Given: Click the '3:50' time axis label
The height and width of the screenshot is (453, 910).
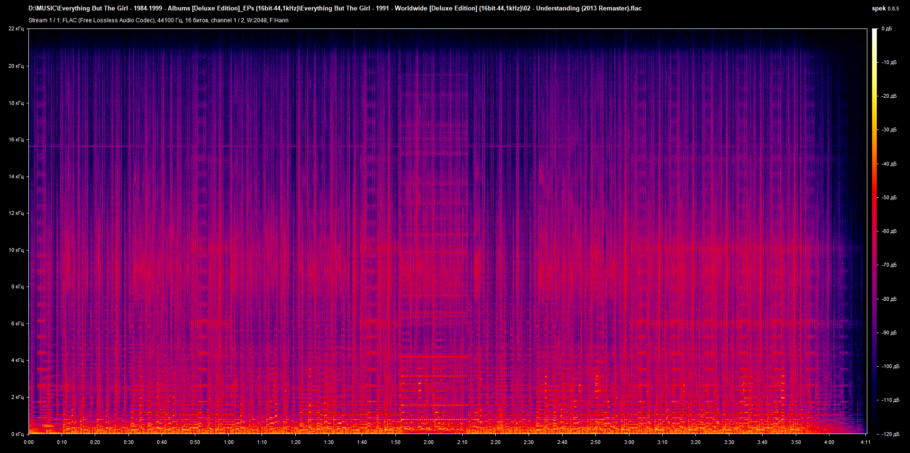Looking at the screenshot, I should (x=796, y=442).
